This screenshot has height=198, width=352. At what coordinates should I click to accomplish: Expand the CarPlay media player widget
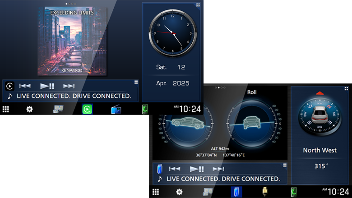(136, 82)
